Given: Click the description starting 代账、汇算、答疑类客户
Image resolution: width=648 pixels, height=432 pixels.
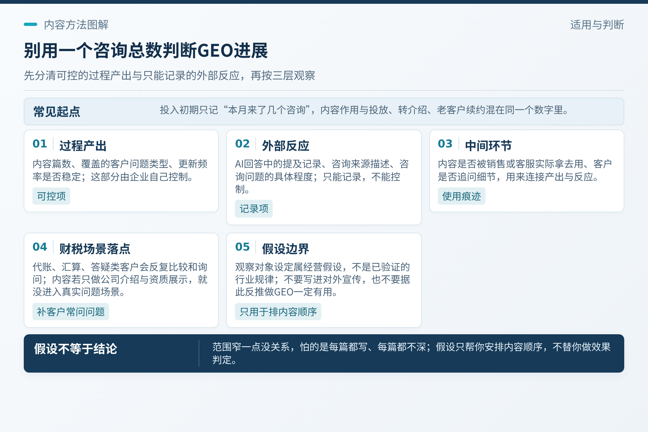Looking at the screenshot, I should click(x=120, y=279).
